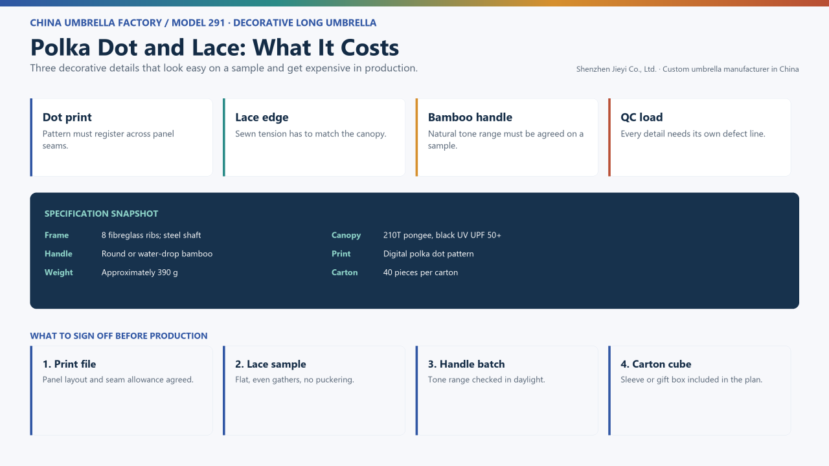Click the subtitle starting "Three decorative details"
The image size is (829, 466).
point(223,68)
